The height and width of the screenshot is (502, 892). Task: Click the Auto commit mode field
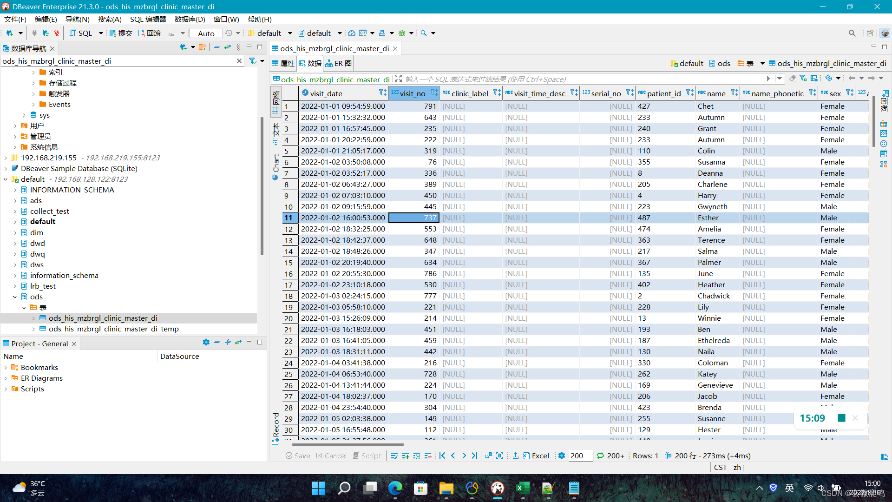pos(206,33)
